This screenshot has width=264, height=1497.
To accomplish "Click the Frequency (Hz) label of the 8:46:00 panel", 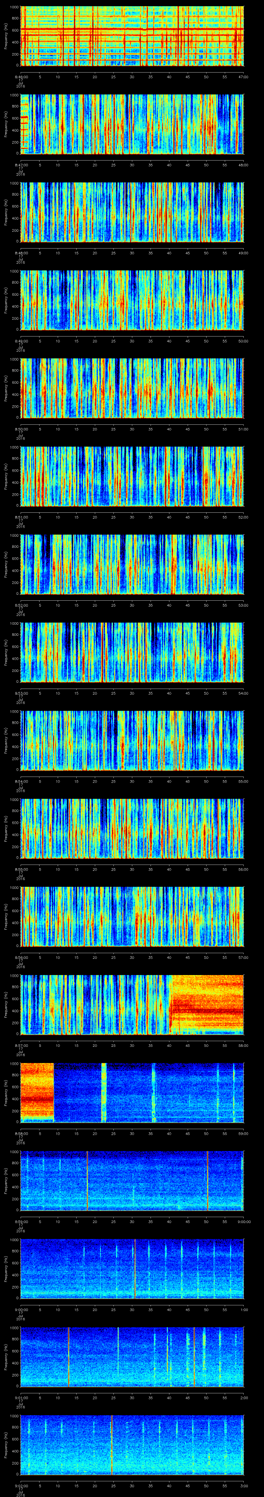I will pyautogui.click(x=6, y=36).
